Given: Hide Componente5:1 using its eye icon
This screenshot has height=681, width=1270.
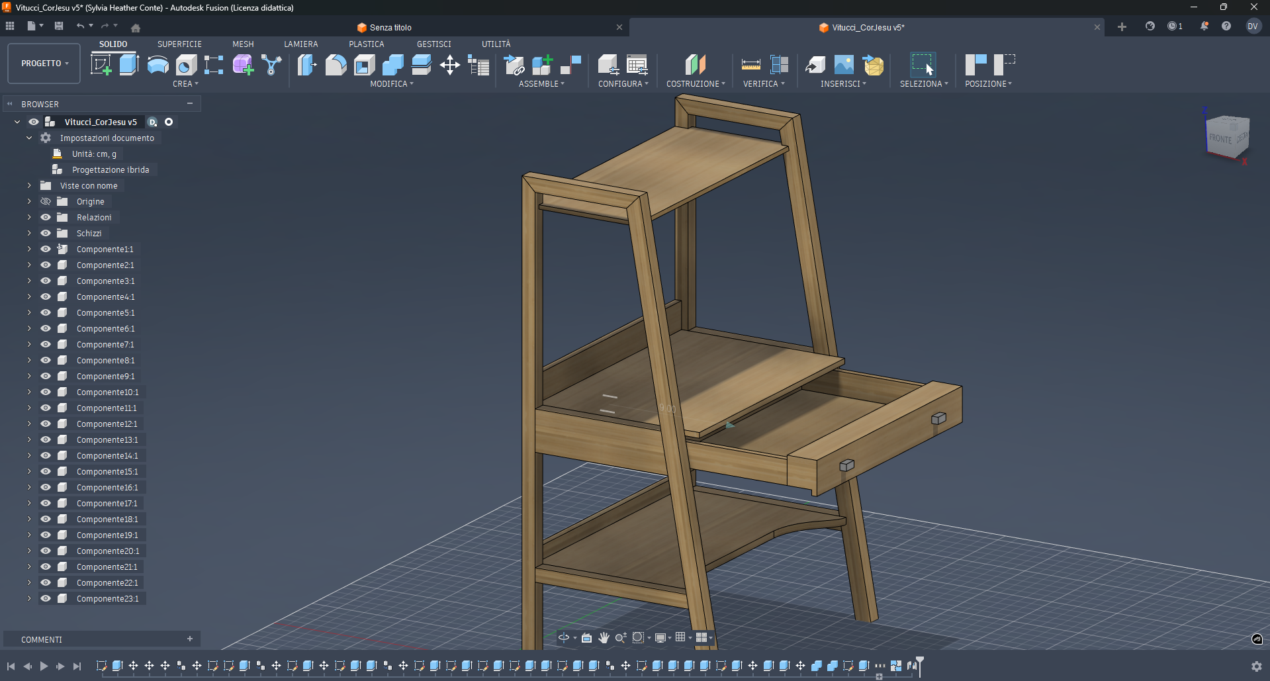Looking at the screenshot, I should coord(46,313).
